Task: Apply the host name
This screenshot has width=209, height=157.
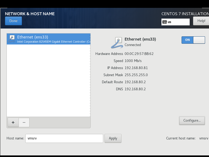Action: coord(113,138)
